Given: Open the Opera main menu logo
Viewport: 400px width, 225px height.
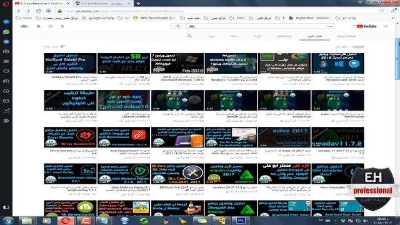Looking at the screenshot, I should click(6, 4).
